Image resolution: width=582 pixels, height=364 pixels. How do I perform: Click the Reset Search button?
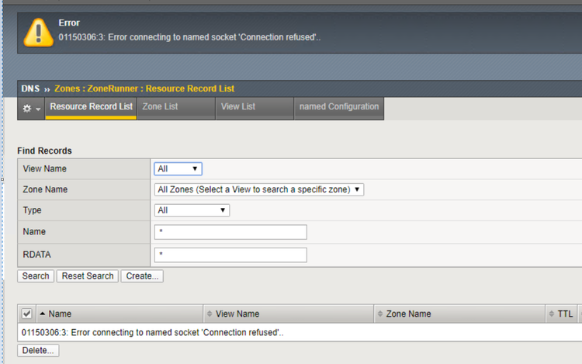[x=87, y=276]
